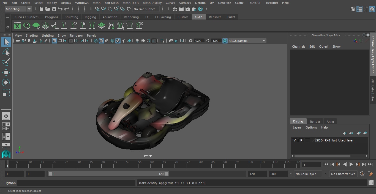The image size is (376, 194).
Task: Click the Undo arrow icon
Action: pyautogui.click(x=60, y=9)
